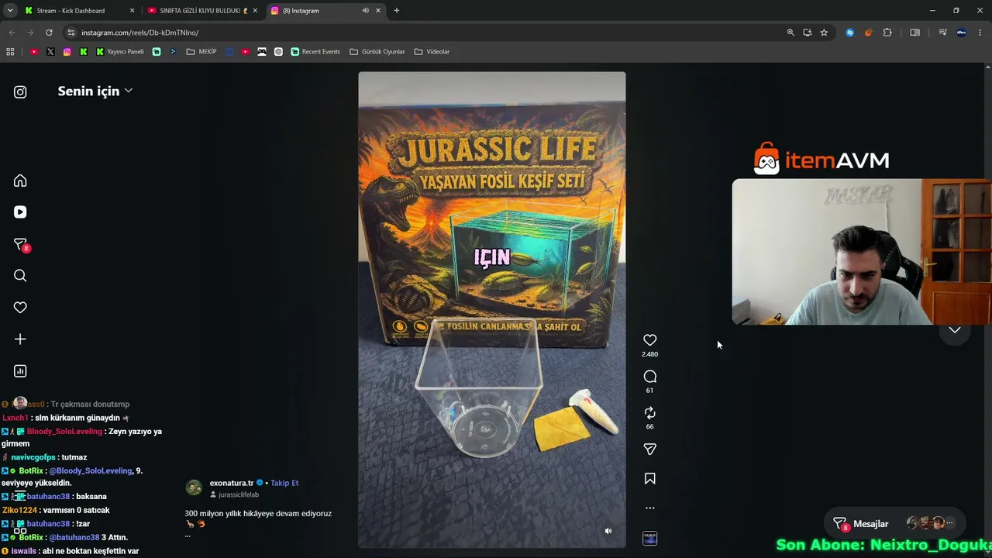
Task: Open the Recent Events bookmark
Action: (x=315, y=52)
